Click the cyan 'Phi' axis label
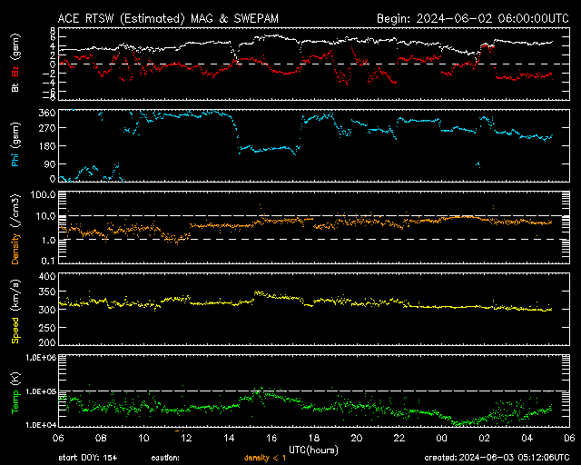This screenshot has height=465, width=581. [x=15, y=160]
